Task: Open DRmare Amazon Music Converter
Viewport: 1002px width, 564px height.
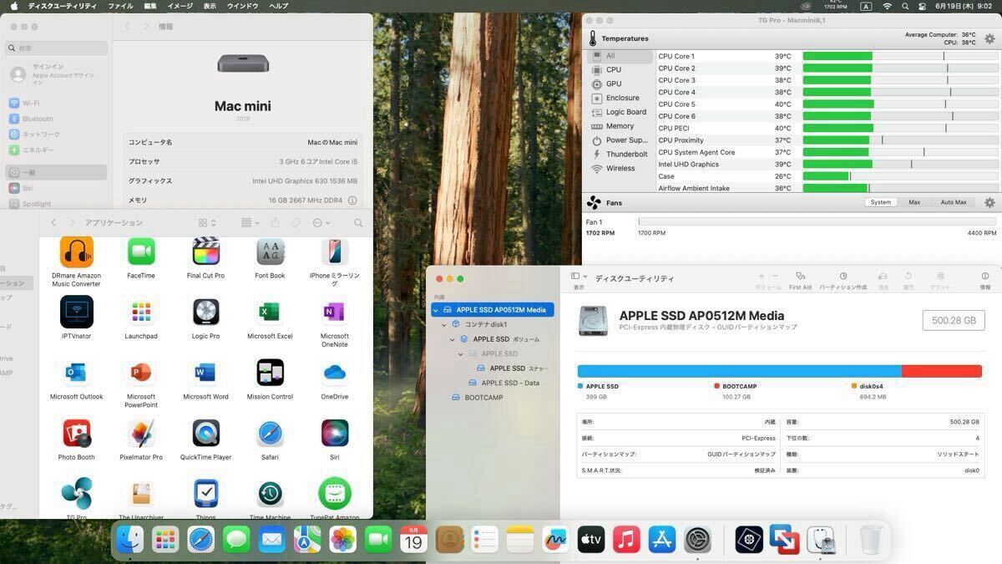Action: [77, 252]
